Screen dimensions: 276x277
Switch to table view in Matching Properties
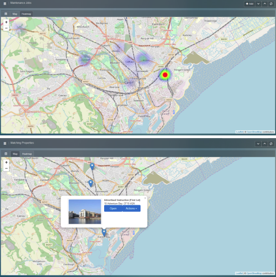[6, 154]
